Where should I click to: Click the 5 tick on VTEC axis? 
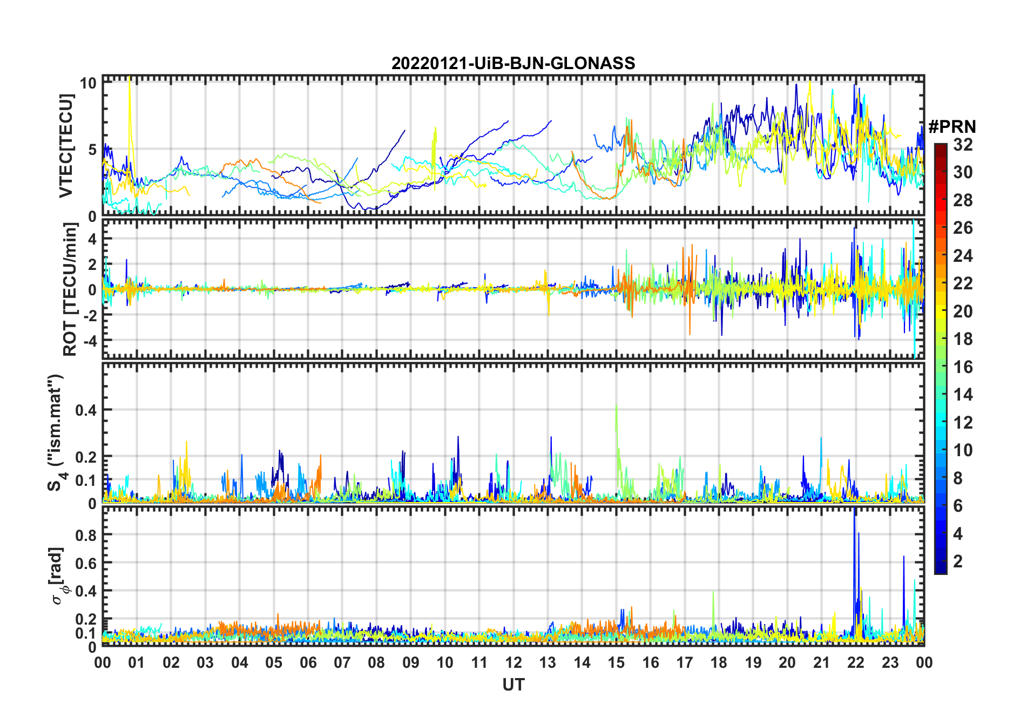coord(92,150)
